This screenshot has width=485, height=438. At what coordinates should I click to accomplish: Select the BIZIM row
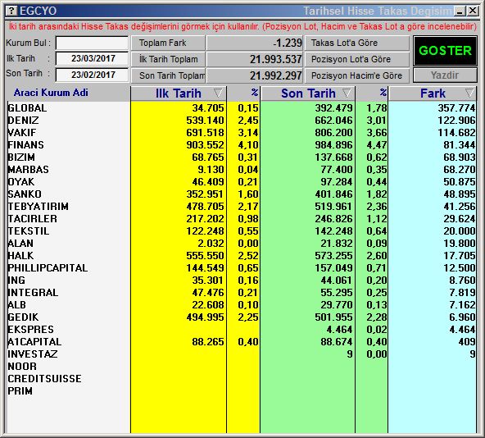pos(241,157)
